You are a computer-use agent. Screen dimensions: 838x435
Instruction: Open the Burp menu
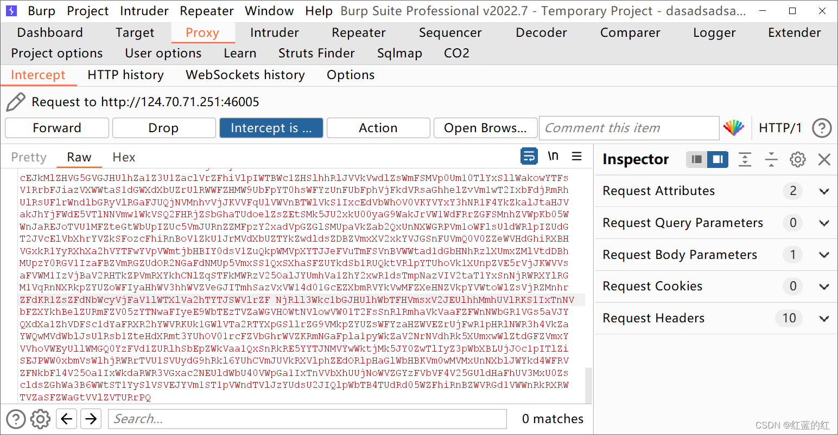point(42,11)
